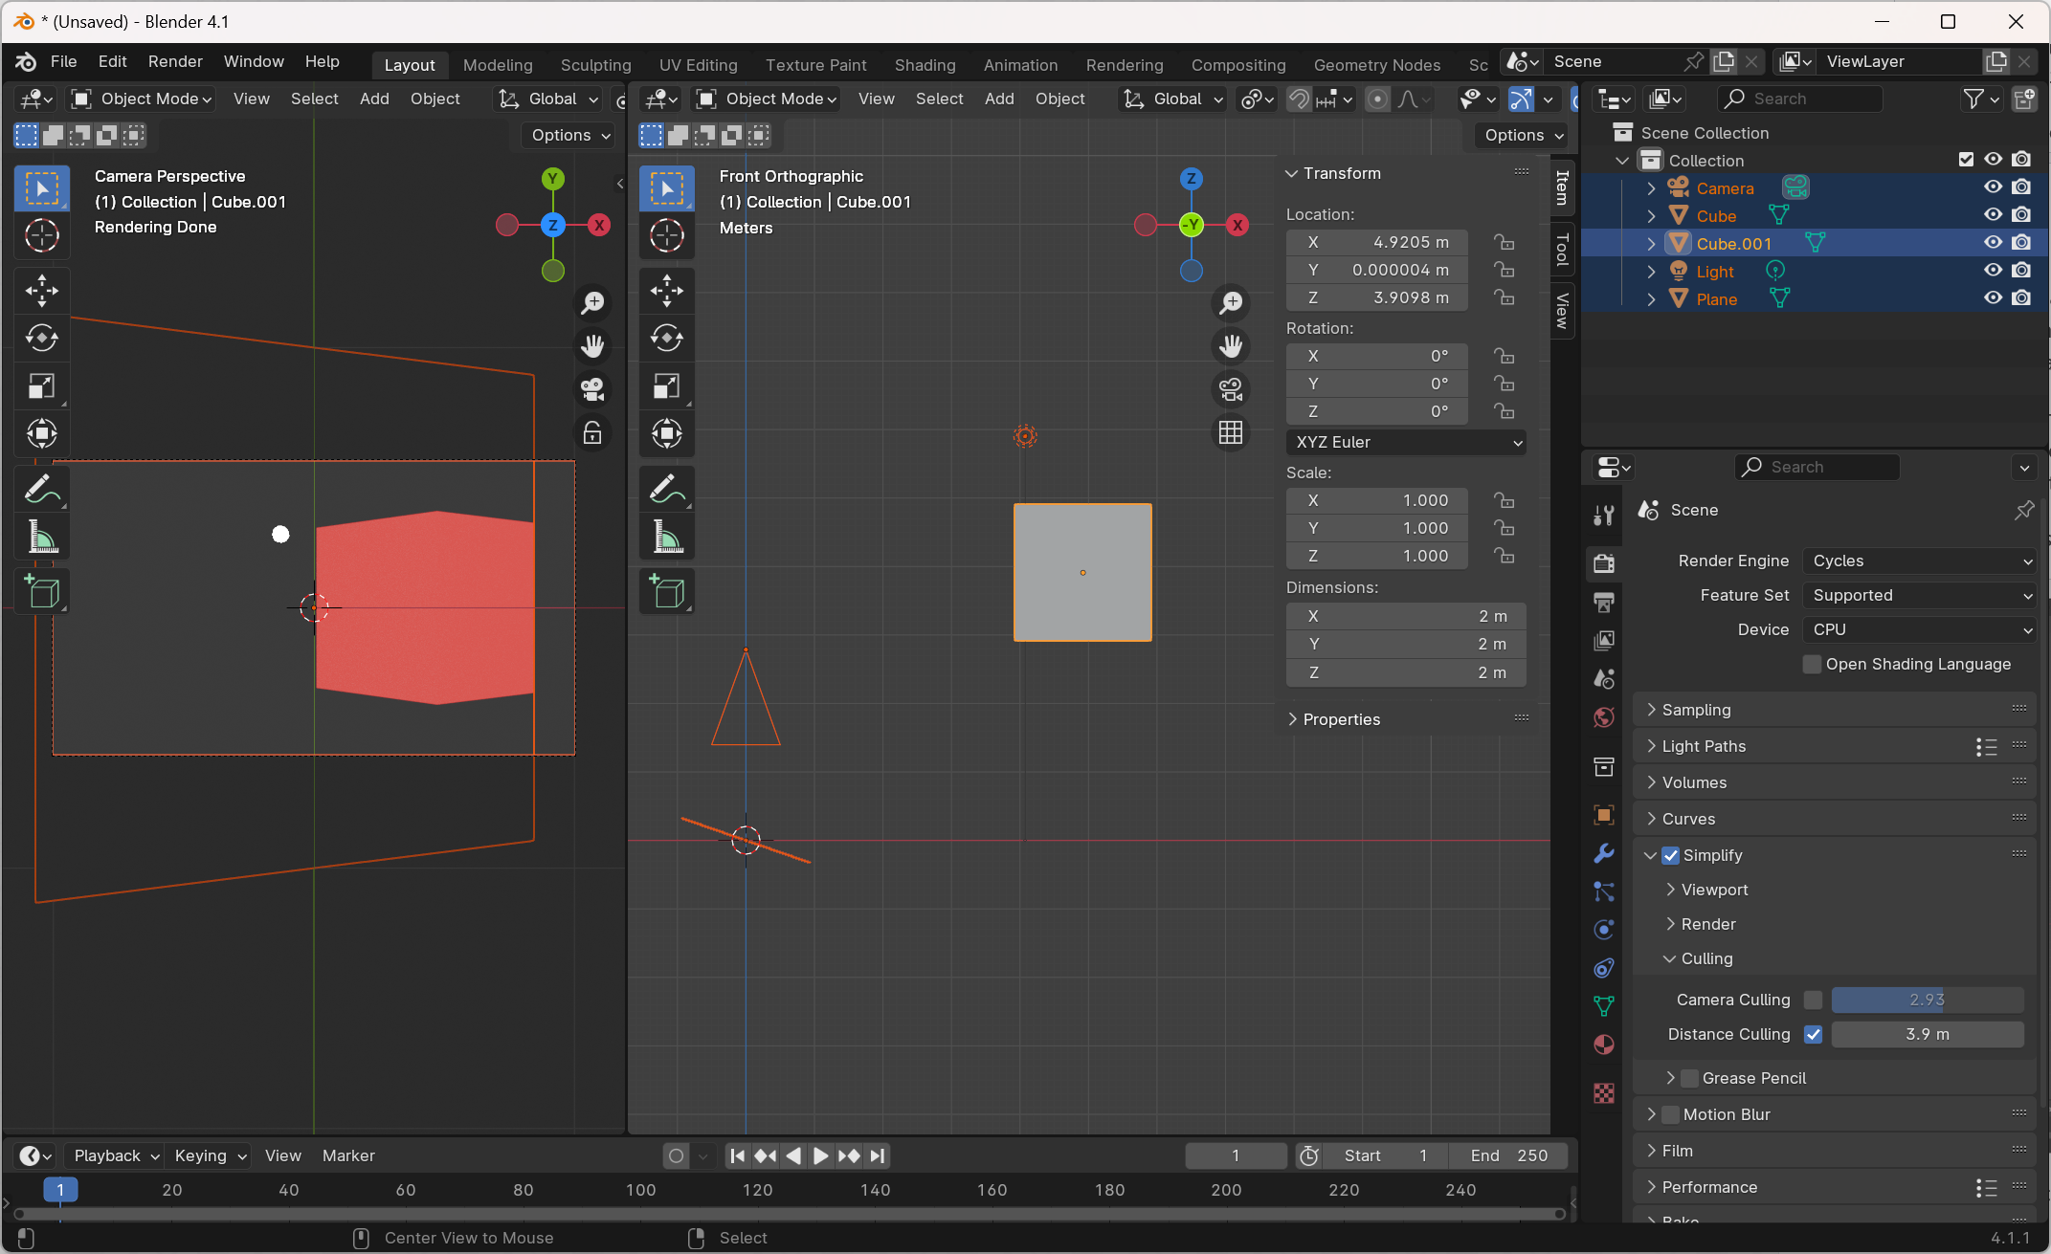Disable the Distance Culling checkbox
The image size is (2051, 1254).
[x=1813, y=1034]
